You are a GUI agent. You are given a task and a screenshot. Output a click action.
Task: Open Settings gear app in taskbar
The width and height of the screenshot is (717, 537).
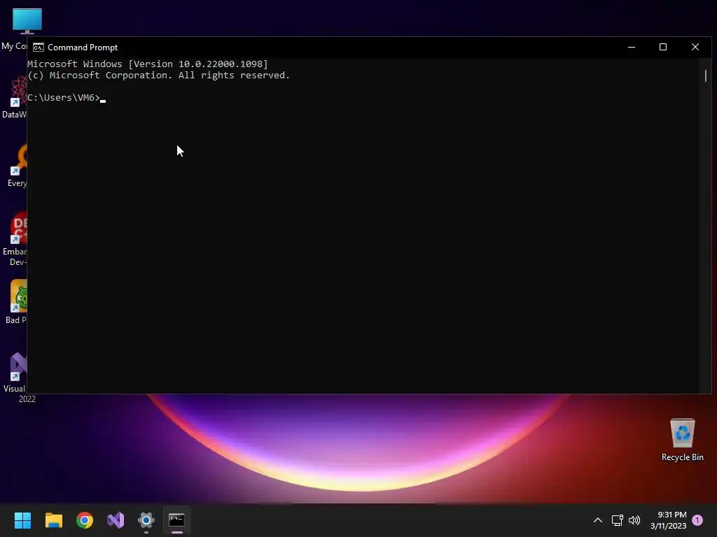click(x=146, y=520)
